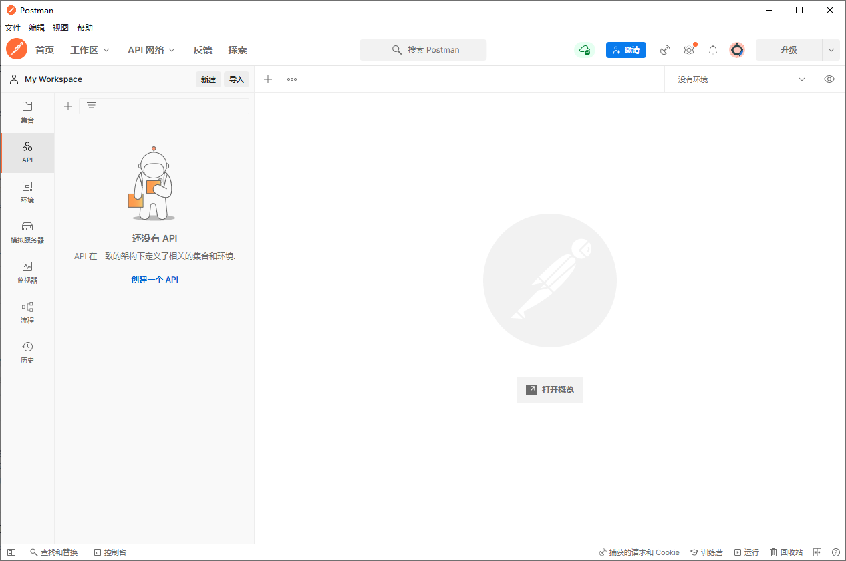Toggle the sidebar from the bottom-left icon
The width and height of the screenshot is (846, 561).
click(11, 552)
